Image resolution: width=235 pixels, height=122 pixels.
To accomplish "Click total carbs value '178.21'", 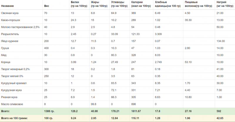I will (115, 111).
